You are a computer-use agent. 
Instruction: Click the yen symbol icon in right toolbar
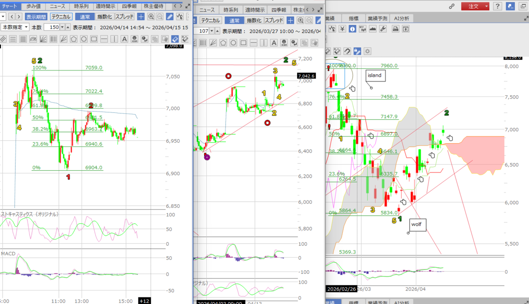(x=342, y=29)
